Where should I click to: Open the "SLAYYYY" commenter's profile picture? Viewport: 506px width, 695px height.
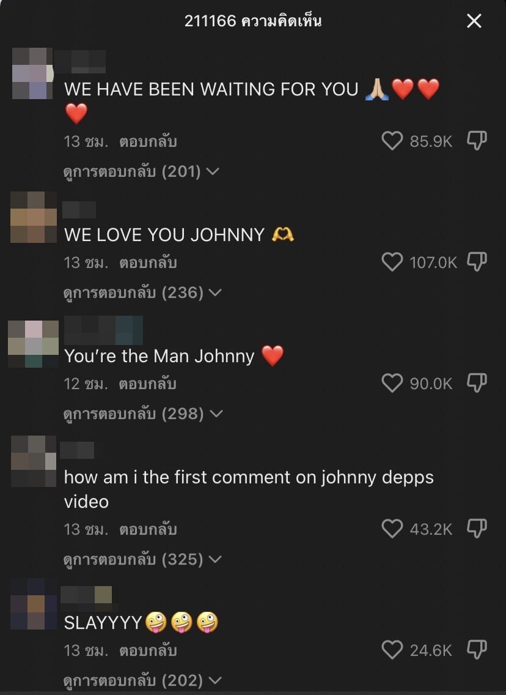[34, 604]
